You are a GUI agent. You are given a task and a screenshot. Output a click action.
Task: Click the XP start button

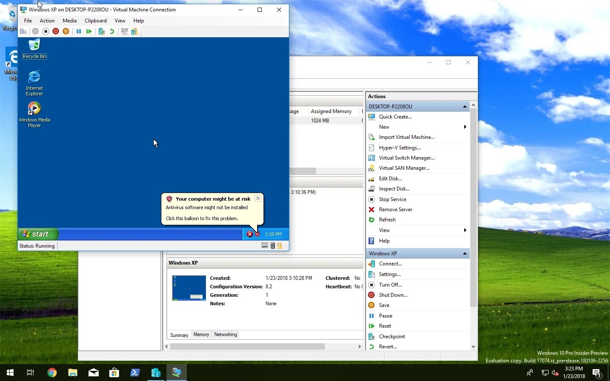pyautogui.click(x=38, y=234)
